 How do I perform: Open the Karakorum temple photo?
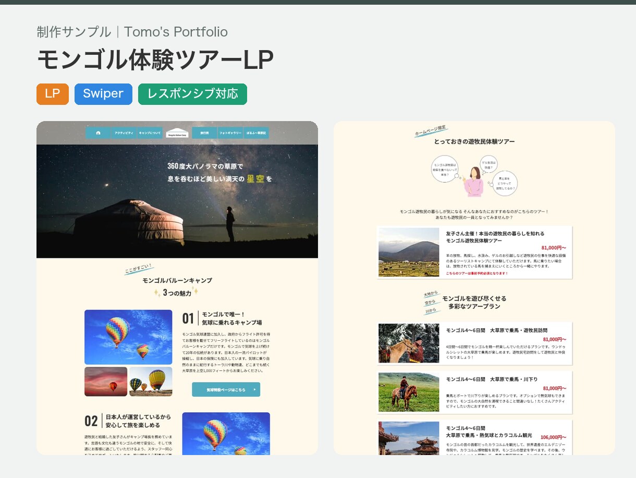coord(409,438)
